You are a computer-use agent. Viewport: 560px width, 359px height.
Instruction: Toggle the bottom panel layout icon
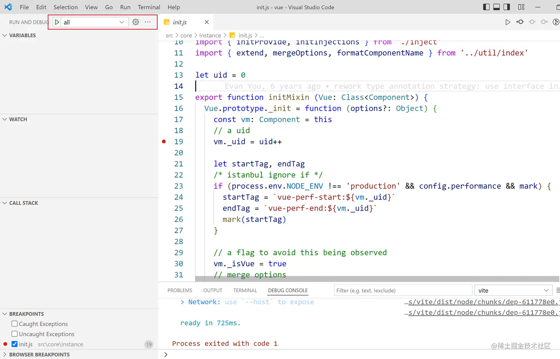(497, 7)
